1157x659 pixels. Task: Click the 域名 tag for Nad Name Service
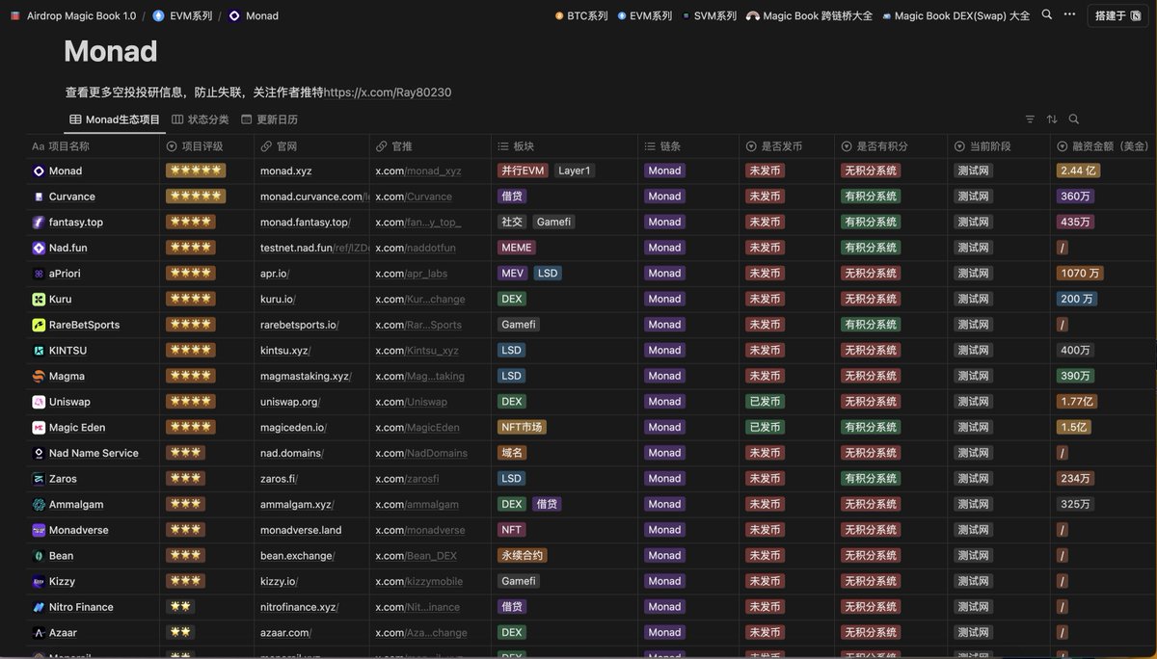(511, 453)
